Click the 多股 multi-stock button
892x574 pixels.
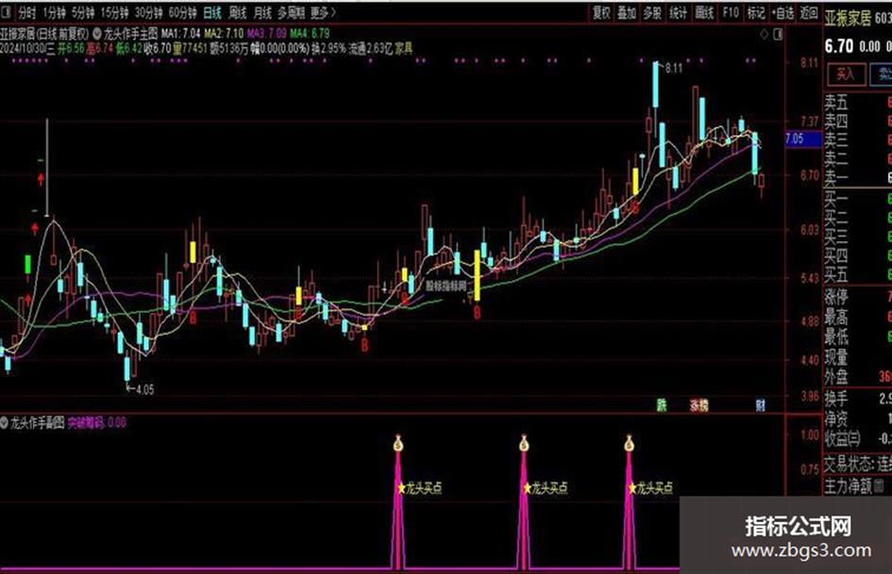point(652,12)
